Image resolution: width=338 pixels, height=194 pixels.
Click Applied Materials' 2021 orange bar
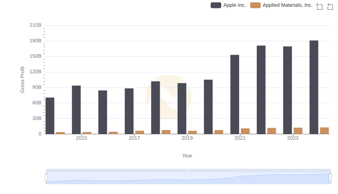245,131
